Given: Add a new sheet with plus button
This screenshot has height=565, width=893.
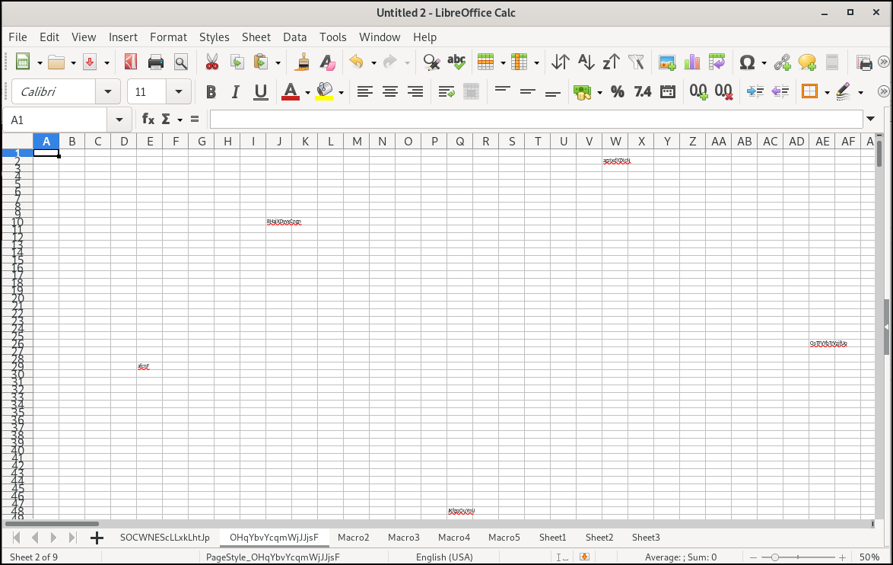Looking at the screenshot, I should 97,538.
